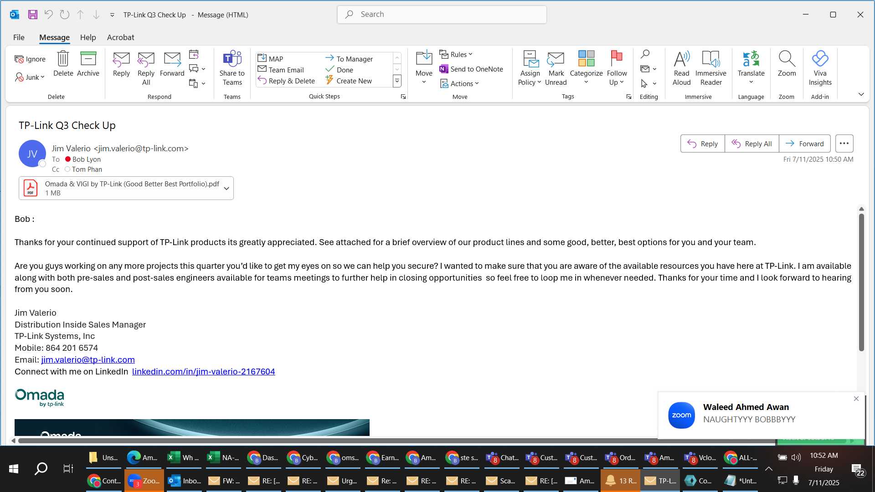Viewport: 875px width, 492px height.
Task: Open the Acrobat tab
Action: (120, 37)
